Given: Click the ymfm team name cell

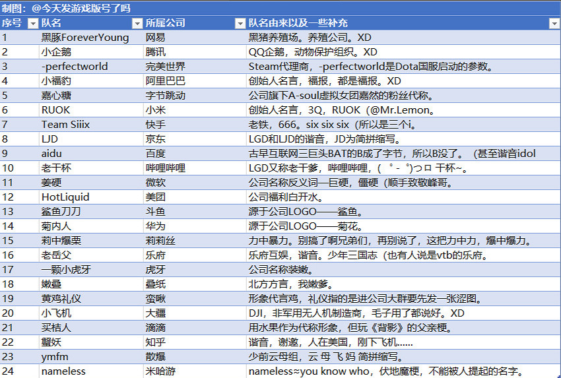Looking at the screenshot, I should tap(55, 357).
